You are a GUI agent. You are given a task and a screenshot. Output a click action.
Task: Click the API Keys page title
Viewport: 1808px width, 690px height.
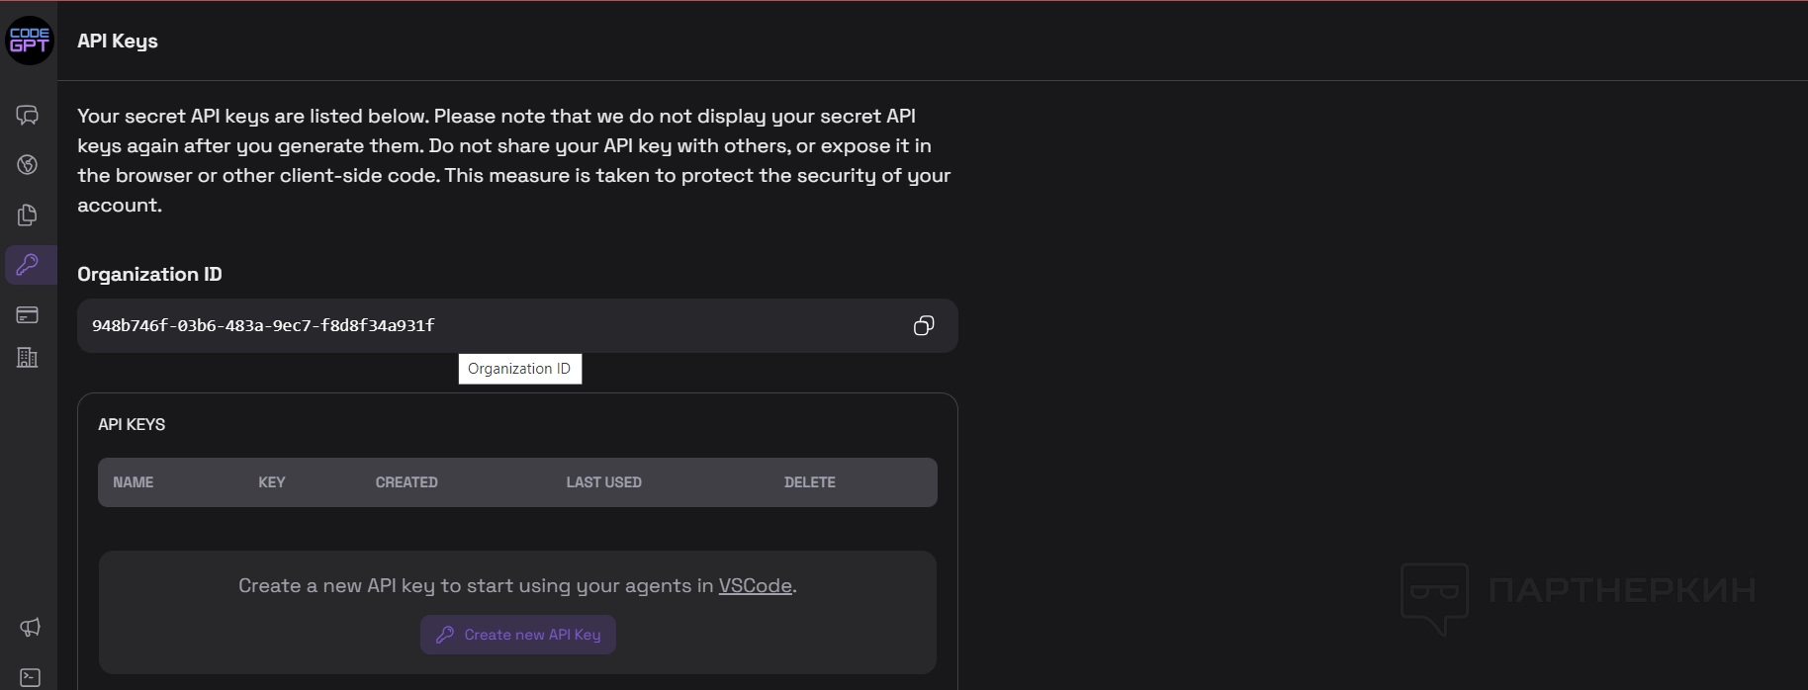[118, 42]
